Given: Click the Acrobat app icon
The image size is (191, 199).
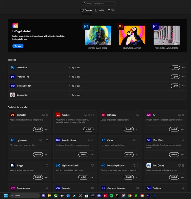Looking at the screenshot, I should (x=58, y=115).
